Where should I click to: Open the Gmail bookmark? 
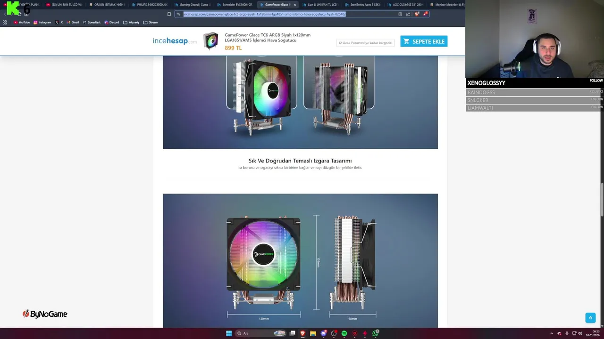pyautogui.click(x=73, y=22)
